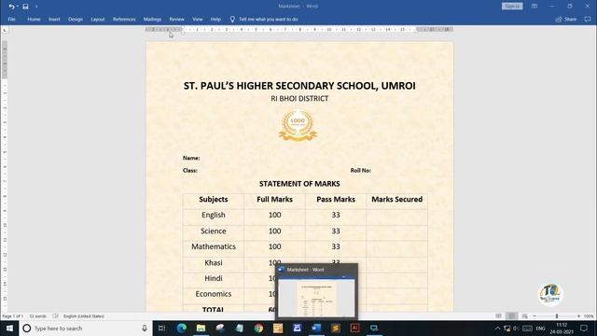This screenshot has height=336, width=597.
Task: Open File Explorer from taskbar
Action: tap(201, 328)
